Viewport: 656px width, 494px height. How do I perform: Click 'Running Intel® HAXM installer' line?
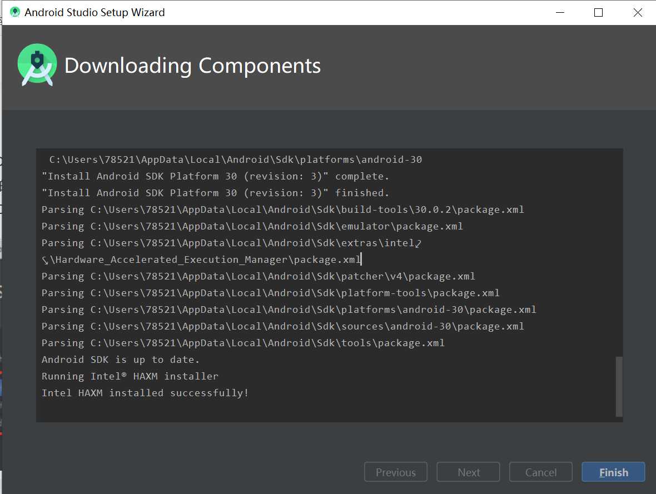[130, 376]
